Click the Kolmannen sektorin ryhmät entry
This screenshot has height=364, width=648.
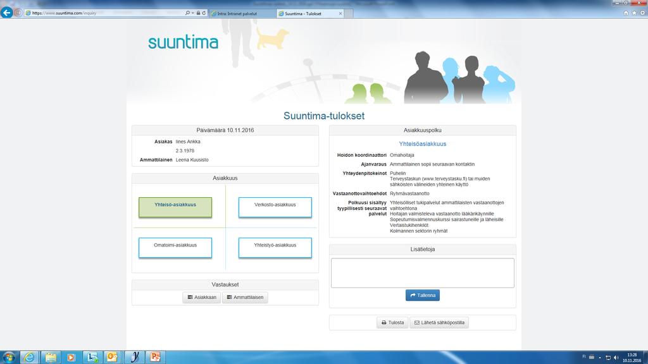(x=419, y=231)
